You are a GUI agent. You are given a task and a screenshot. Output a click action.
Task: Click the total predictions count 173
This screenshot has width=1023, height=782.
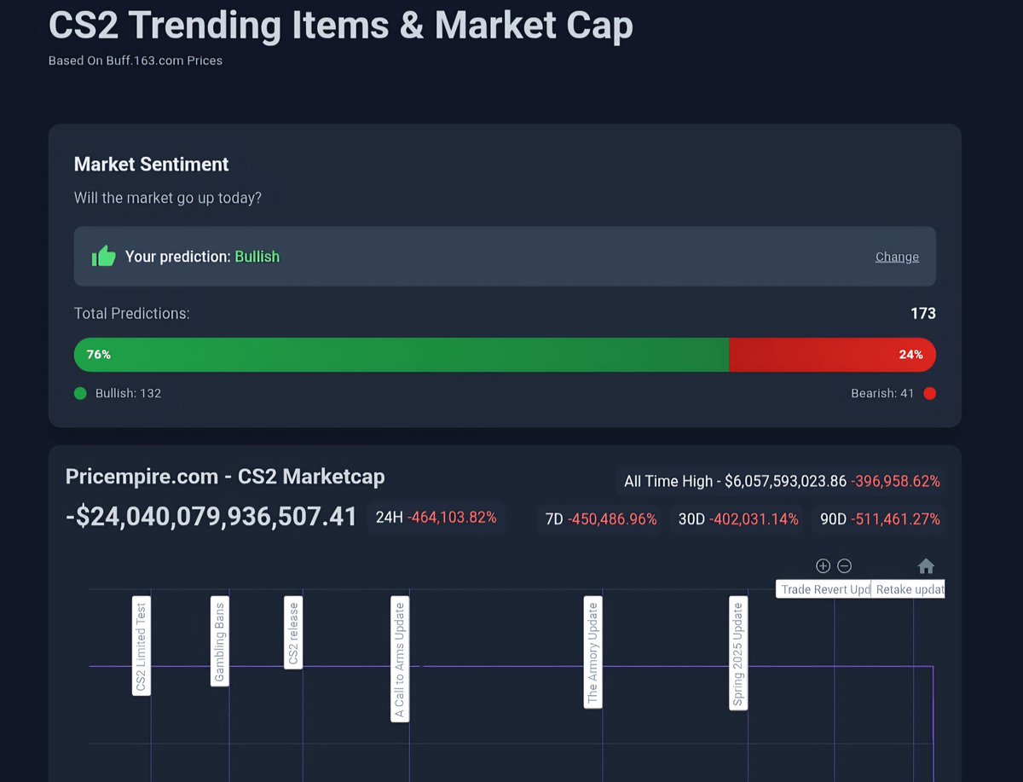click(x=923, y=313)
